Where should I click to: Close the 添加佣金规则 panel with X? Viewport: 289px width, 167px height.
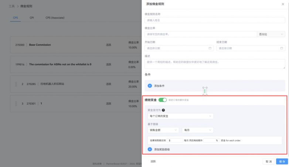click(283, 4)
